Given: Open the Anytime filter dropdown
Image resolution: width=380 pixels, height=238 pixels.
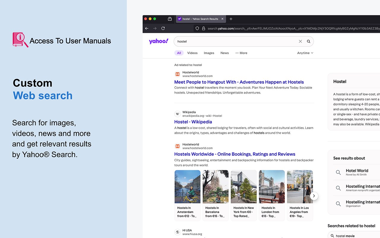Looking at the screenshot, I should [305, 53].
